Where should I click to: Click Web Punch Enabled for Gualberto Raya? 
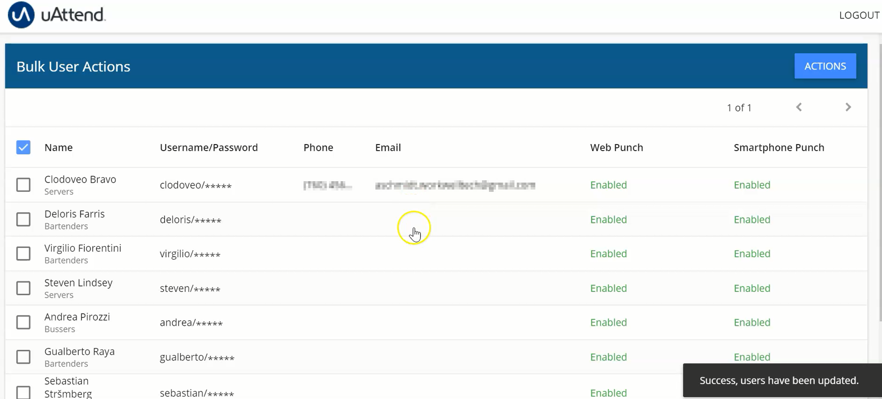pos(609,357)
